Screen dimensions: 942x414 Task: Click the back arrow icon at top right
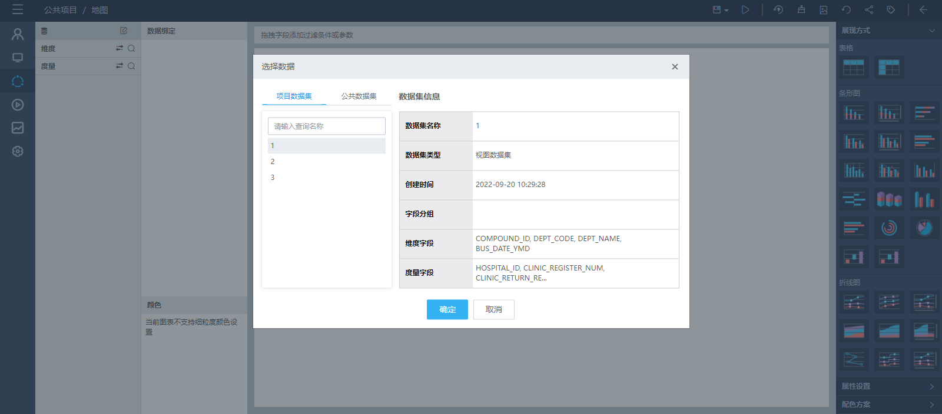[x=924, y=10]
